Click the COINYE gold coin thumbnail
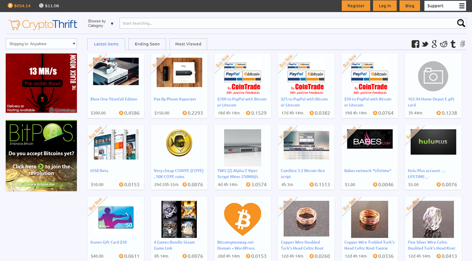This screenshot has width=472, height=261. click(x=179, y=143)
